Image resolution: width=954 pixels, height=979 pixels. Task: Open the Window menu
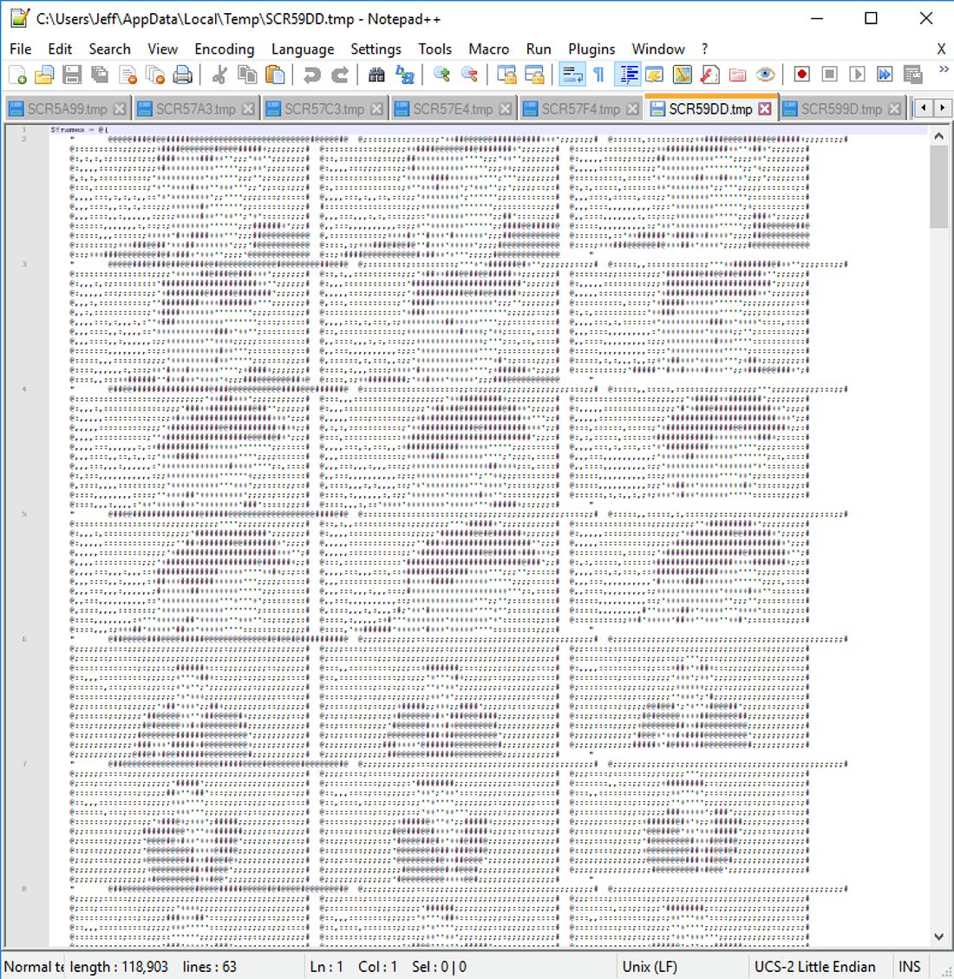point(658,49)
